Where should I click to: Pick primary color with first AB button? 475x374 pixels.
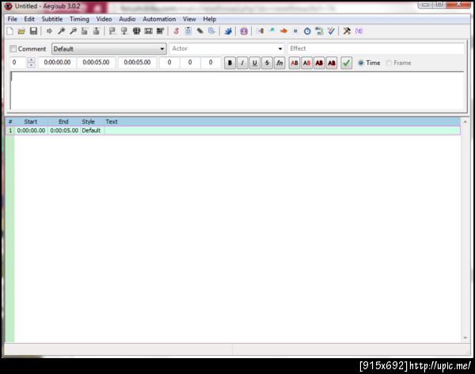click(x=294, y=63)
